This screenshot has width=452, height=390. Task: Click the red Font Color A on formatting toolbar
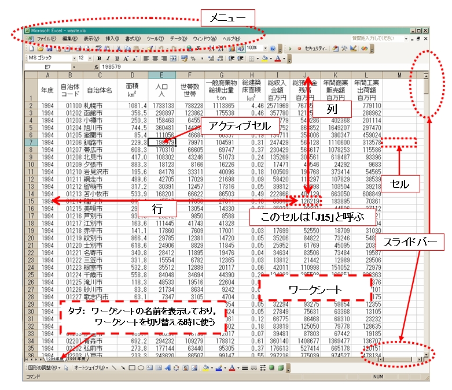pos(278,58)
